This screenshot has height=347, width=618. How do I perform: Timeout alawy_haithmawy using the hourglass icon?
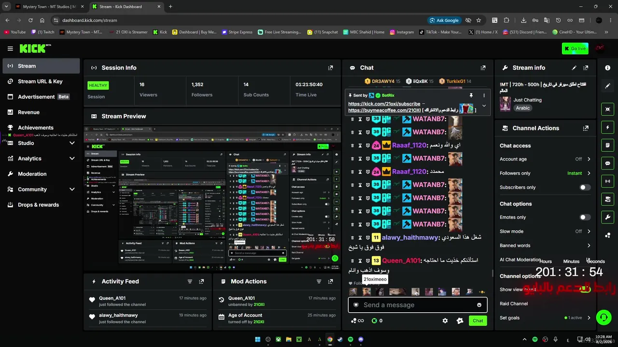pos(360,238)
